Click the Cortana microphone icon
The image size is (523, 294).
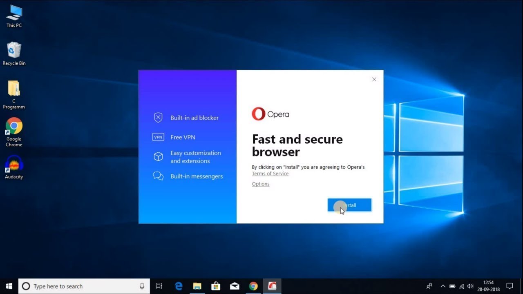tap(142, 286)
